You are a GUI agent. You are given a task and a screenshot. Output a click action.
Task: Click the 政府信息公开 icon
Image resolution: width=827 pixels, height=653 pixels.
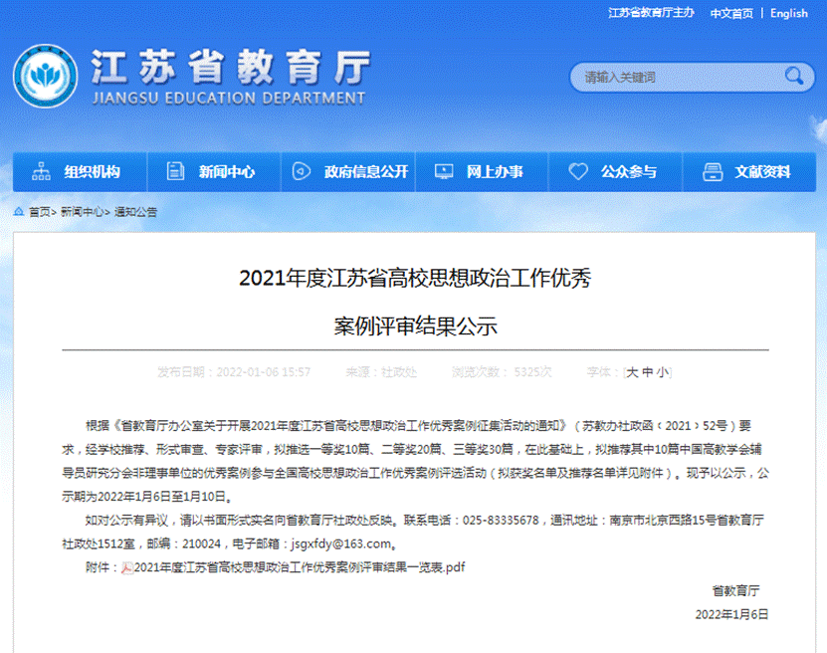pyautogui.click(x=300, y=171)
